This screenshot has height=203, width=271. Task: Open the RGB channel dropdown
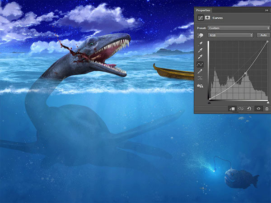click(x=231, y=35)
